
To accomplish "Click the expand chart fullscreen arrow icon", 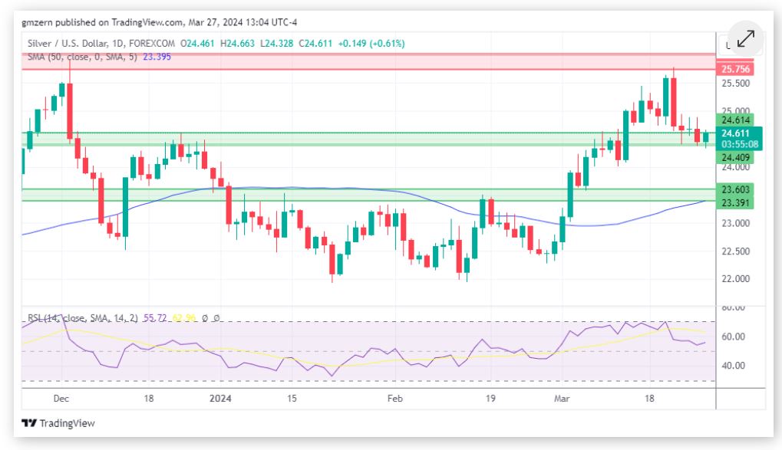I will [x=745, y=39].
